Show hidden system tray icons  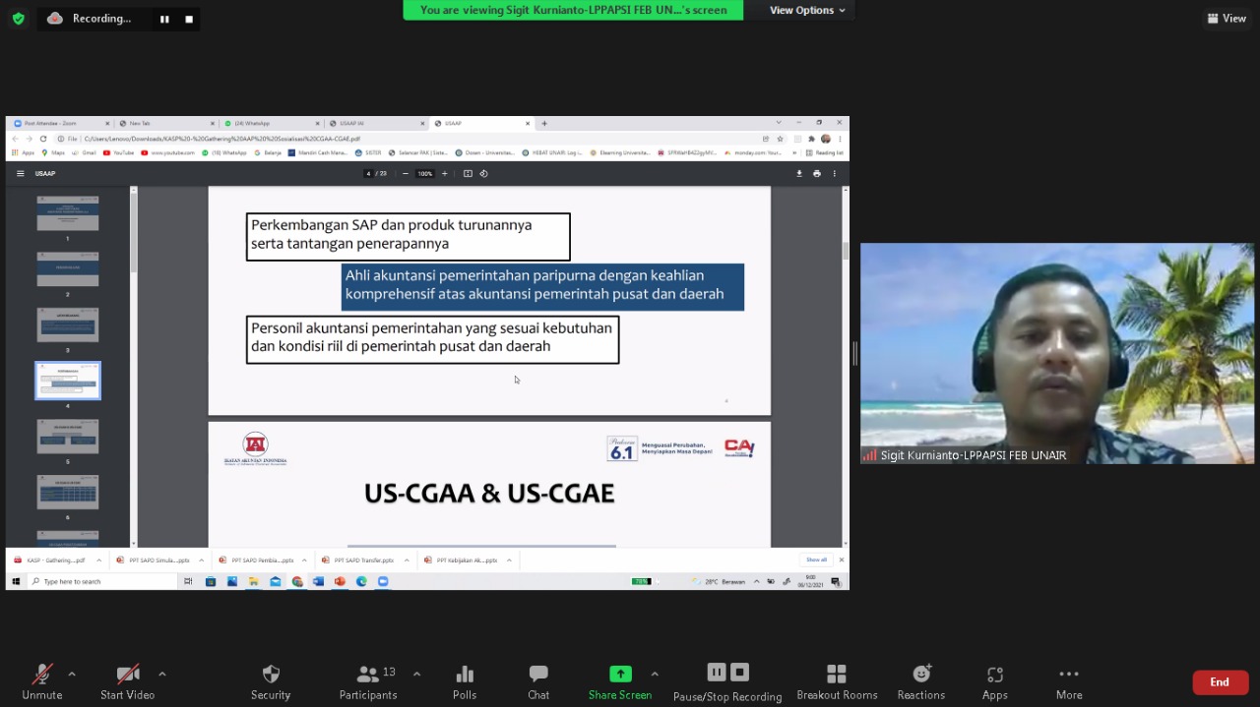pos(756,581)
